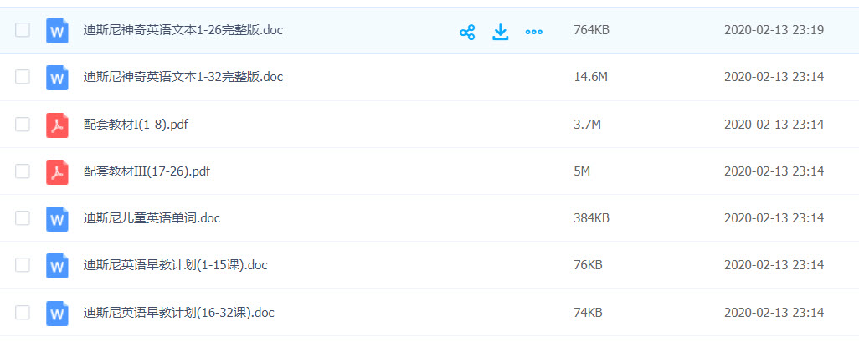Click the PDF icon for 配套教材I(1-8).pdf
The width and height of the screenshot is (859, 347).
pos(57,125)
